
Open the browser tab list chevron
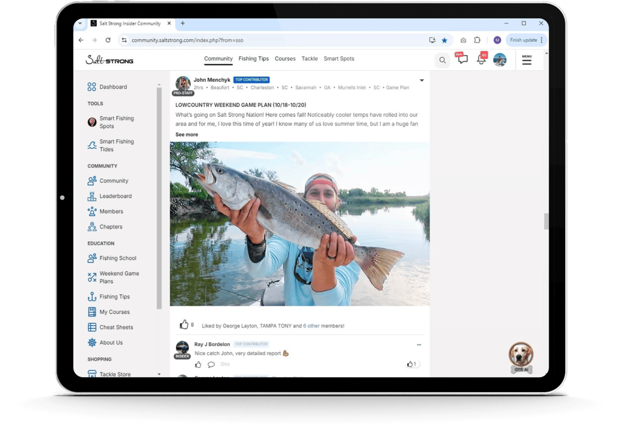coord(80,24)
